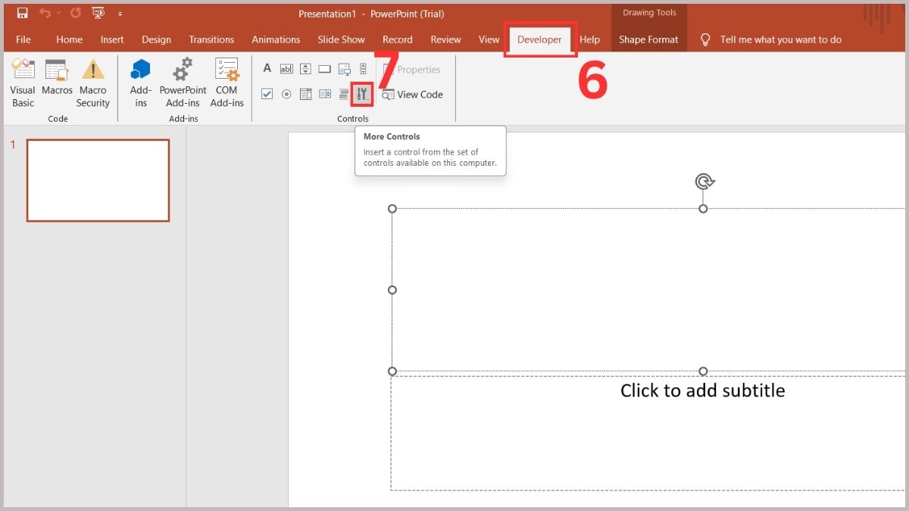Screen dimensions: 909x511
Task: Open the Macros dialog
Action: click(x=57, y=83)
